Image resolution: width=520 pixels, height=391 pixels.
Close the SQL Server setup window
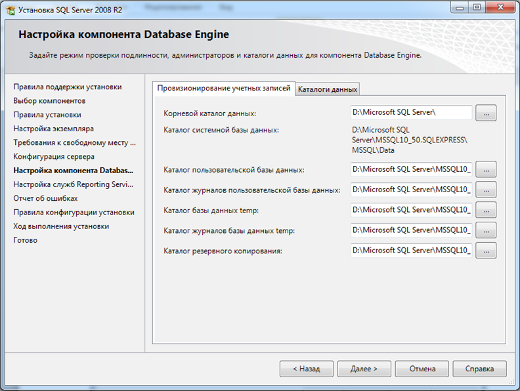pyautogui.click(x=500, y=7)
